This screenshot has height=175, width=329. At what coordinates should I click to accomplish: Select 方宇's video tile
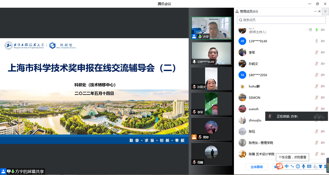211,28
